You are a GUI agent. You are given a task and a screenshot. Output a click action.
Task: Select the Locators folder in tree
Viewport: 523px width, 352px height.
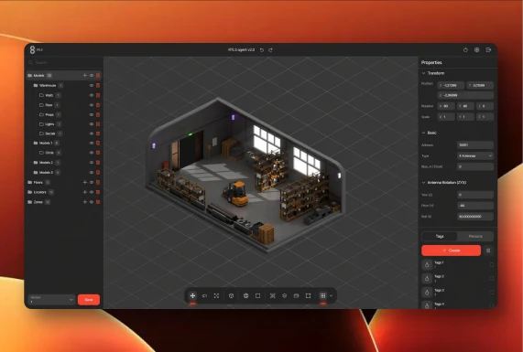[40, 192]
